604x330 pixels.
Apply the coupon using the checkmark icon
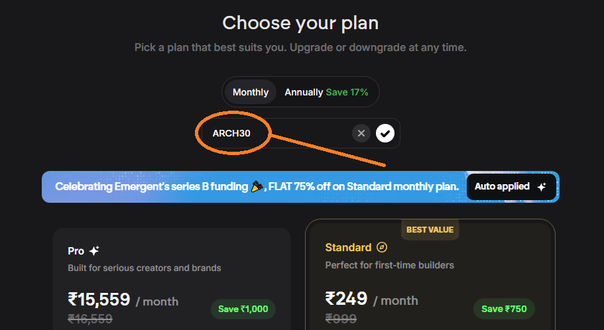[x=385, y=133]
